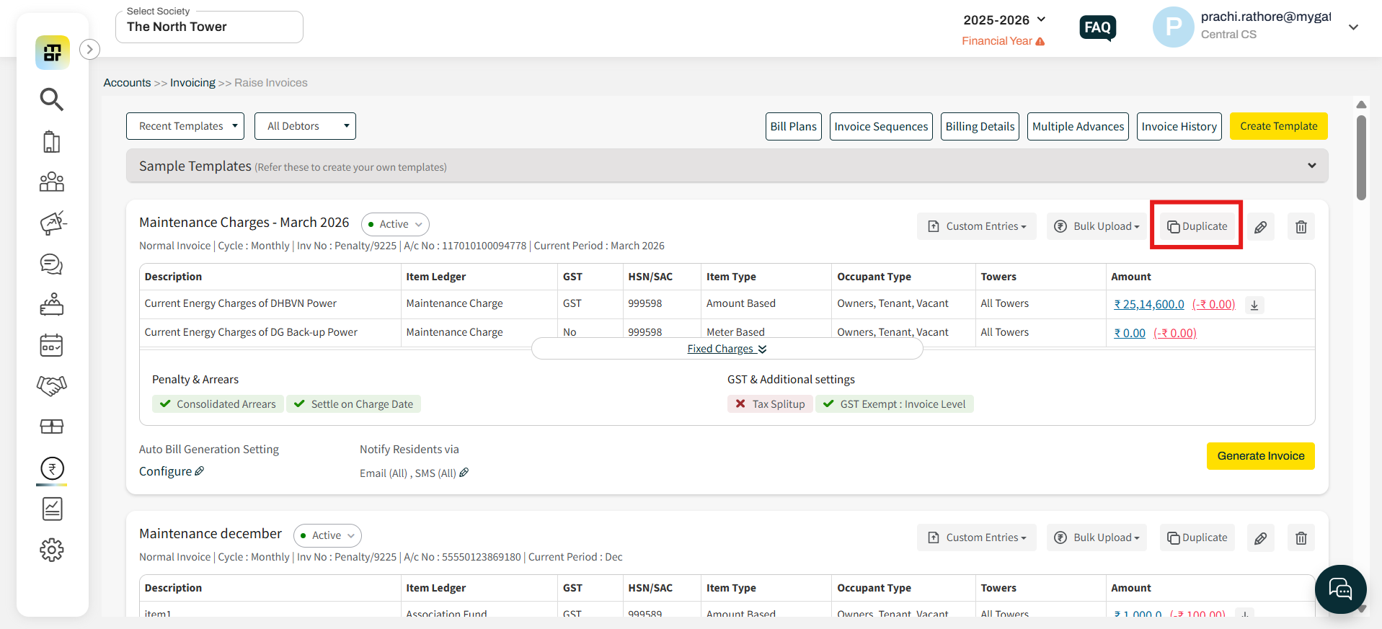Click the Tax Splitup chip
The width and height of the screenshot is (1382, 629).
pyautogui.click(x=770, y=404)
